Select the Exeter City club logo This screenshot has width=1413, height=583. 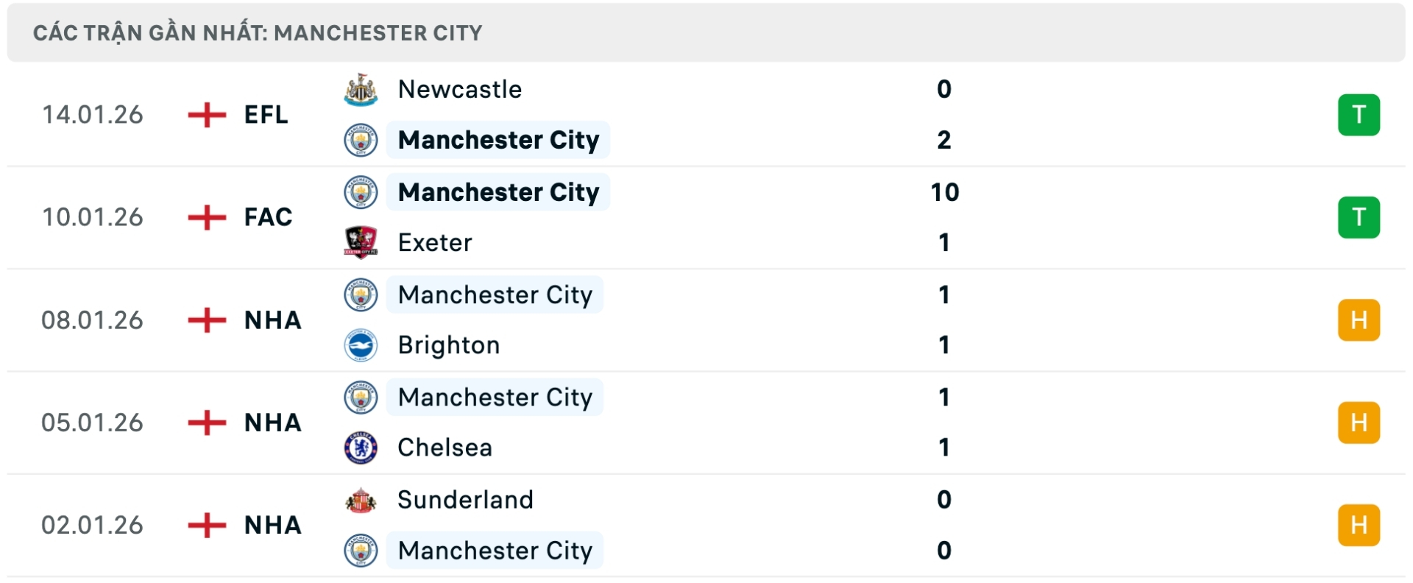(361, 242)
